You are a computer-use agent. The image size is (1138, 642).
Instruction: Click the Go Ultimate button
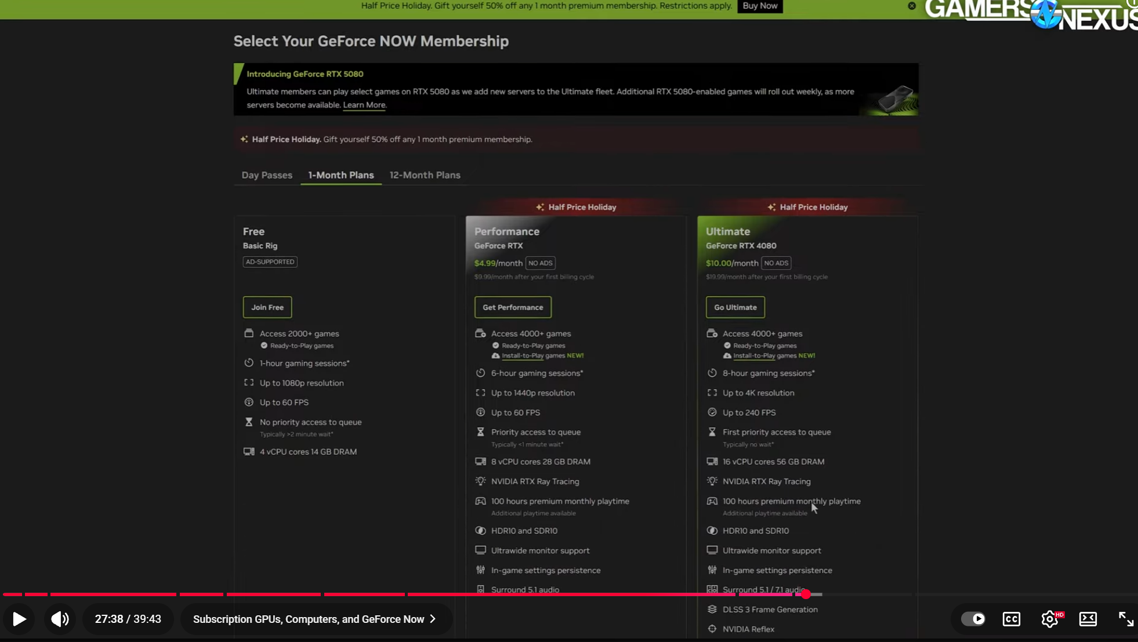[x=735, y=307]
